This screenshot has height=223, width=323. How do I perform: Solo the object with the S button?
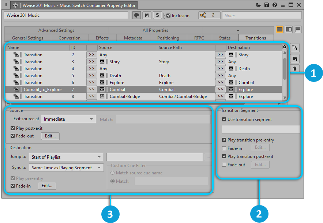pyautogui.click(x=157, y=15)
